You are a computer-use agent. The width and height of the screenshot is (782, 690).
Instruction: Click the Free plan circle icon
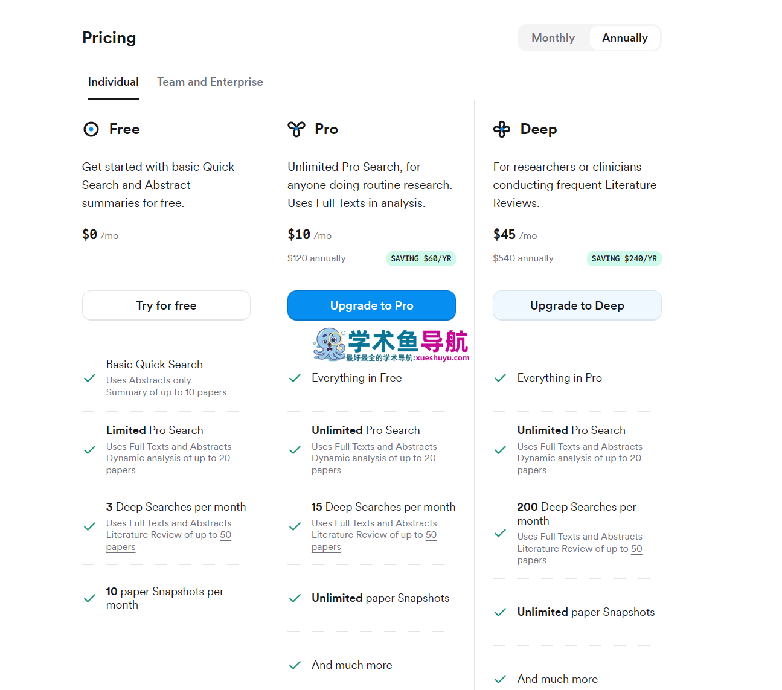[x=91, y=129]
